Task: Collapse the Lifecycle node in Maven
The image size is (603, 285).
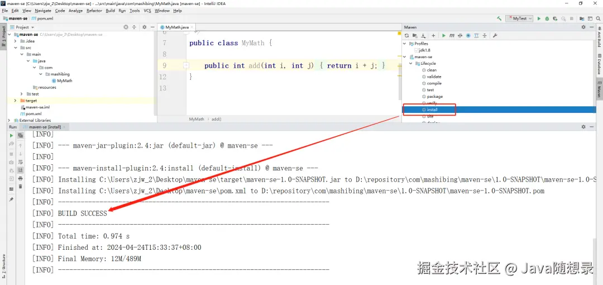Action: [411, 63]
